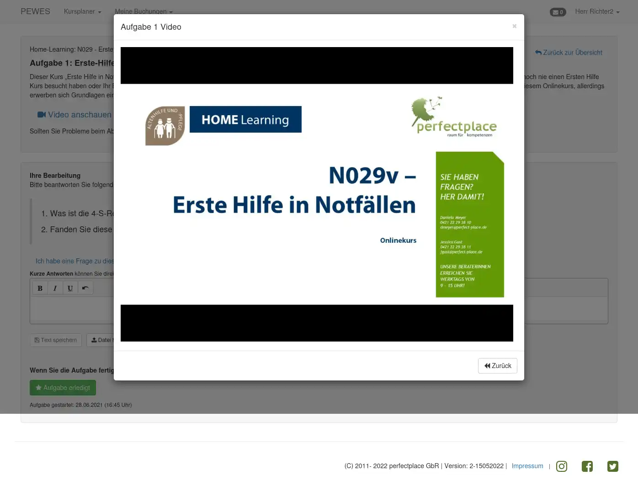Play the N029v Erste Hilfe video
Screen dimensions: 638x486
317,194
